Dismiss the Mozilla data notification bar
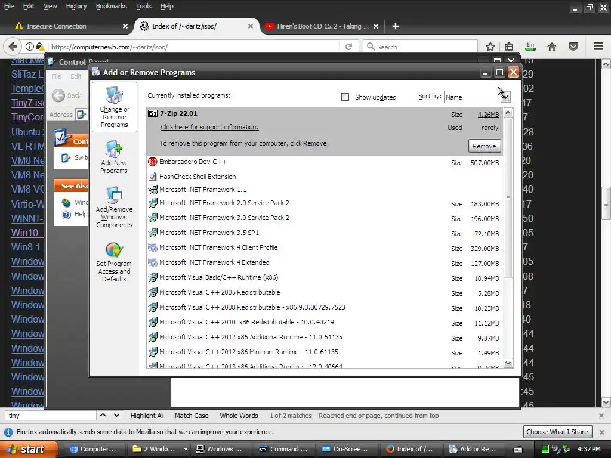The height and width of the screenshot is (458, 611). 602,432
